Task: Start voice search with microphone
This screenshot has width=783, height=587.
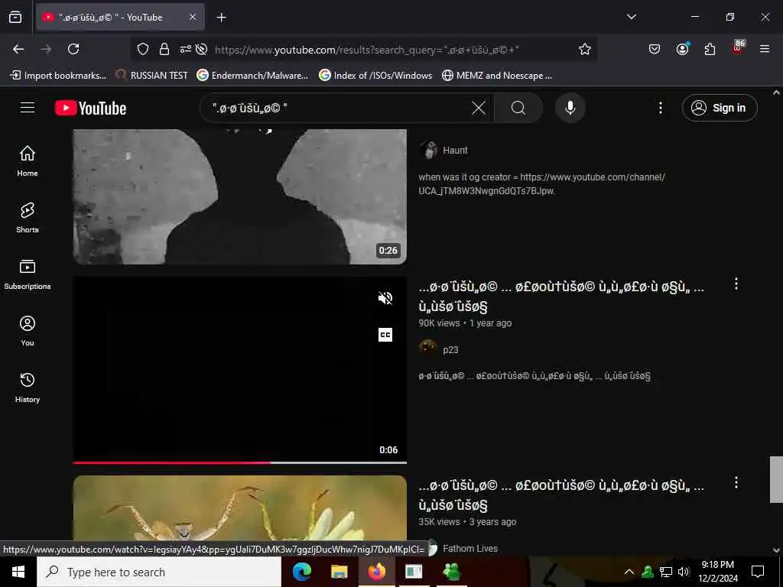Action: click(570, 108)
